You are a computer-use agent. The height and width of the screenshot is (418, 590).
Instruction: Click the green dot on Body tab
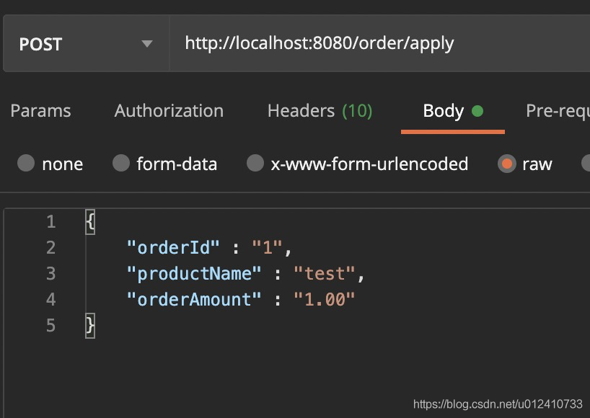477,111
